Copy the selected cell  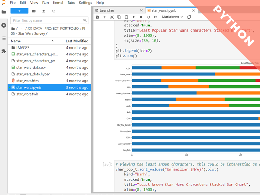click(119, 17)
